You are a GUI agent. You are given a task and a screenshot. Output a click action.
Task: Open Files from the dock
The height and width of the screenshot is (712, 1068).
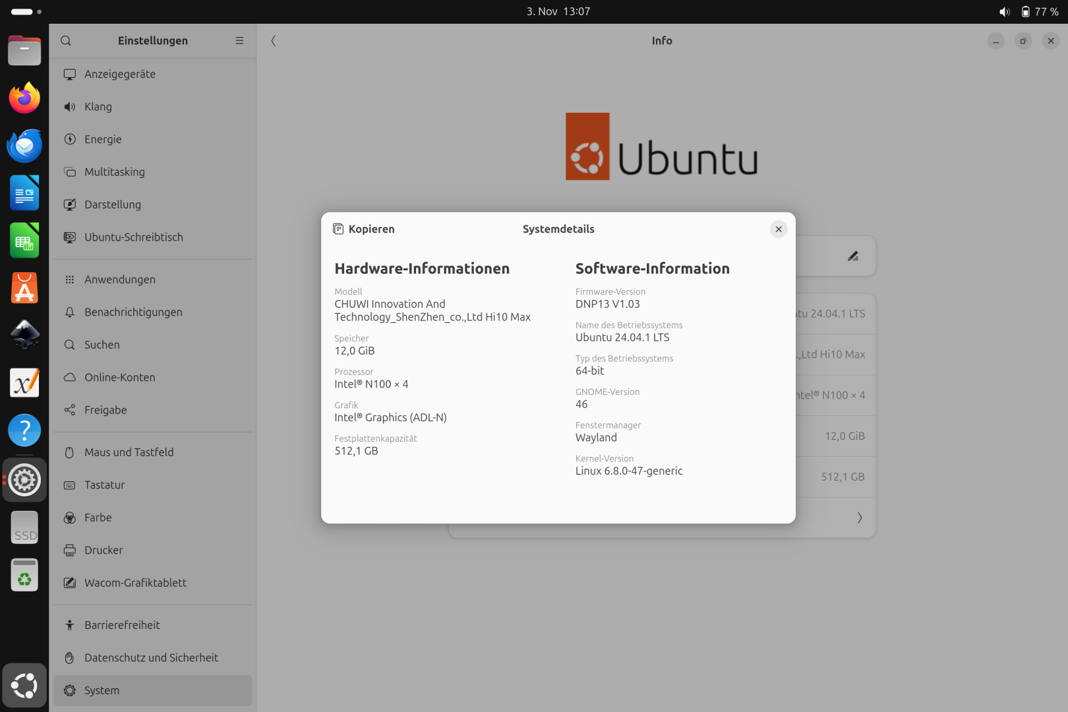point(24,51)
